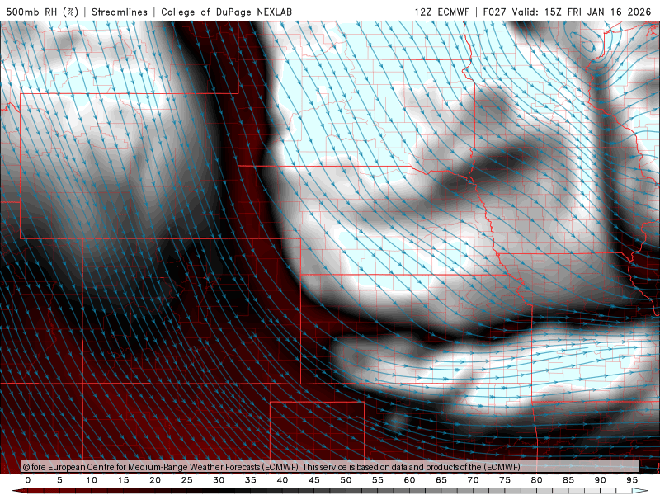Click the "12Z ECMWF" model run label
Viewport: 660px width, 495px height.
click(x=441, y=12)
